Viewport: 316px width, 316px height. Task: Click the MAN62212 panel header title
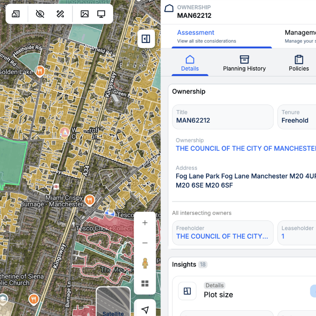point(194,16)
